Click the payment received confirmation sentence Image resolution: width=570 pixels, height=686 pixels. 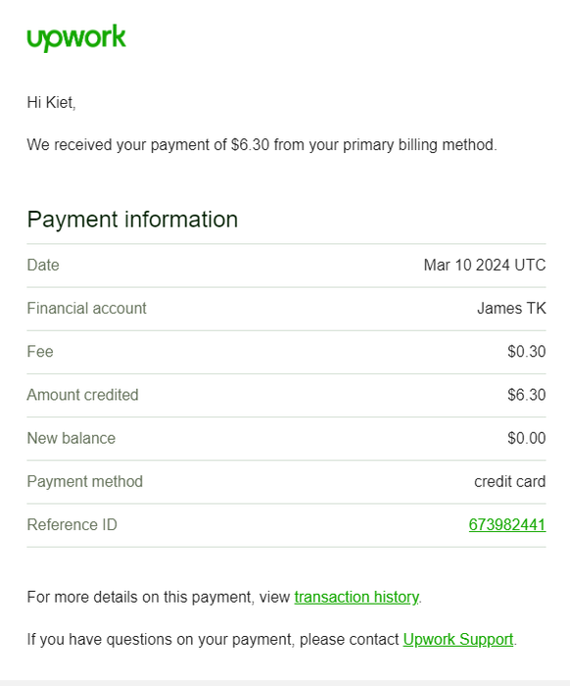pos(262,145)
